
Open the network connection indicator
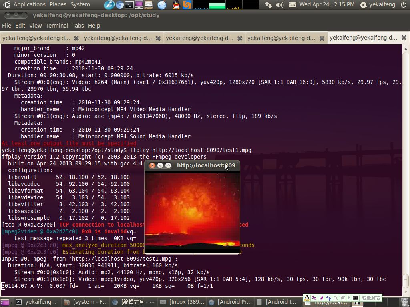coord(269,5)
